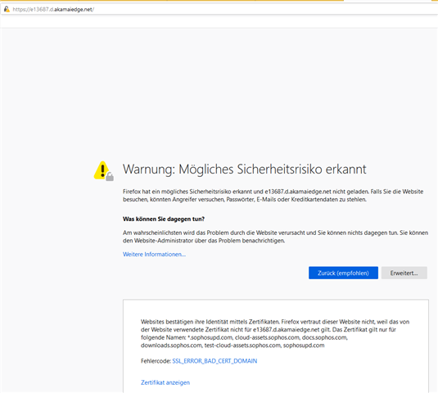Open the Erweitert... advanced options
Viewport: 438px width, 393px height.
coord(404,273)
